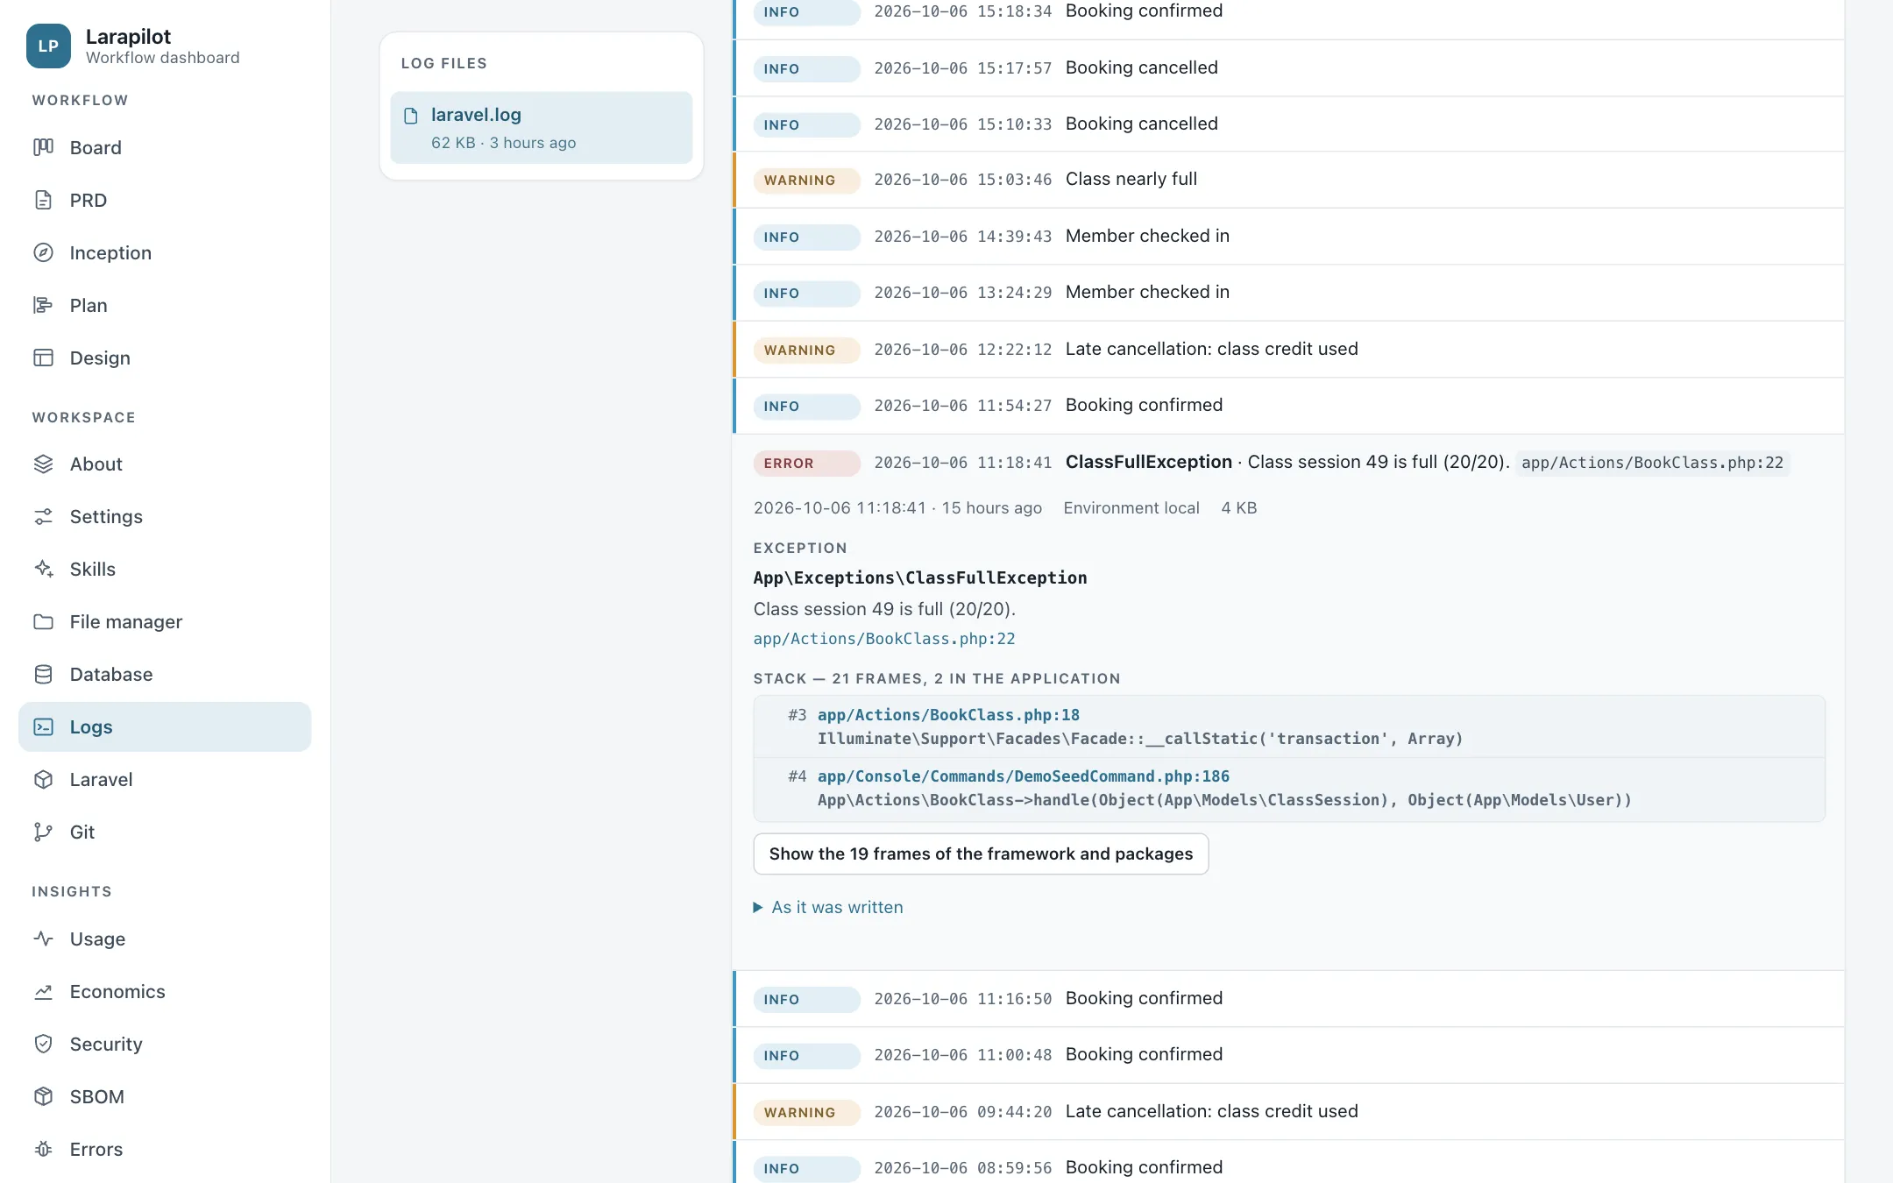This screenshot has height=1183, width=1893.
Task: Click the Economics chart icon
Action: pyautogui.click(x=43, y=991)
